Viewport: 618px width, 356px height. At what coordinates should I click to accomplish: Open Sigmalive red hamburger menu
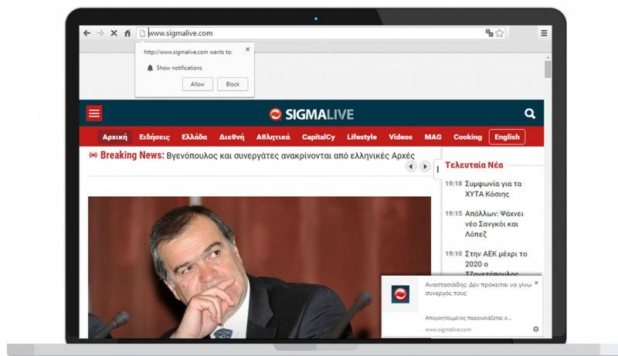click(94, 114)
